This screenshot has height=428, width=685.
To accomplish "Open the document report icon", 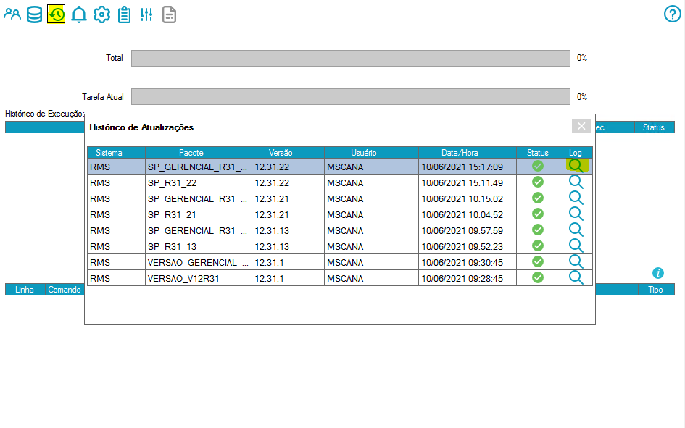I will 169,14.
